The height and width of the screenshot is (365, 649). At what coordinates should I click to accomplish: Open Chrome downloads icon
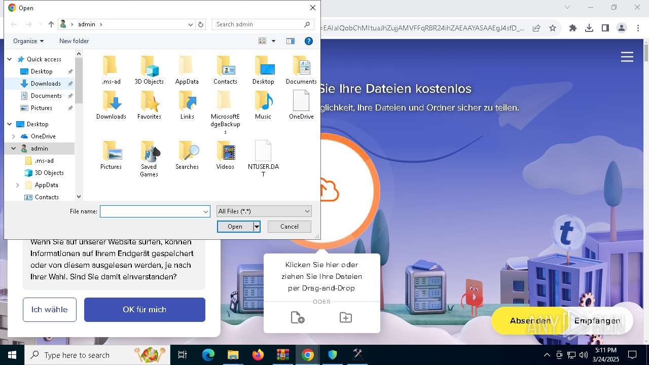(589, 28)
